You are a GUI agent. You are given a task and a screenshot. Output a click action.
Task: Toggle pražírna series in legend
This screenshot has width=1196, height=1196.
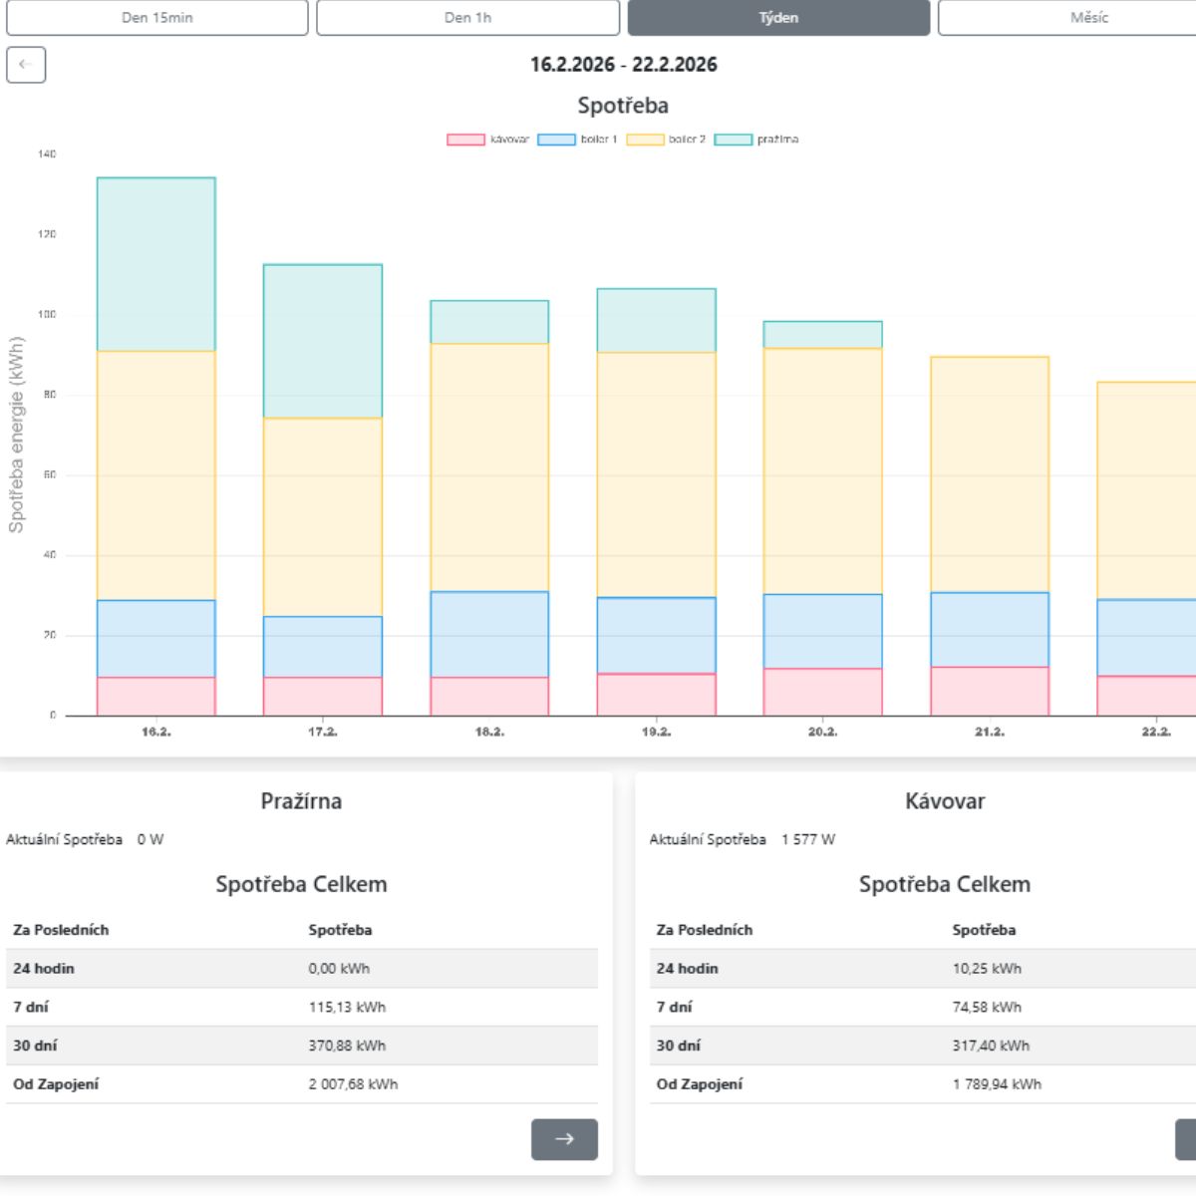[x=756, y=140]
